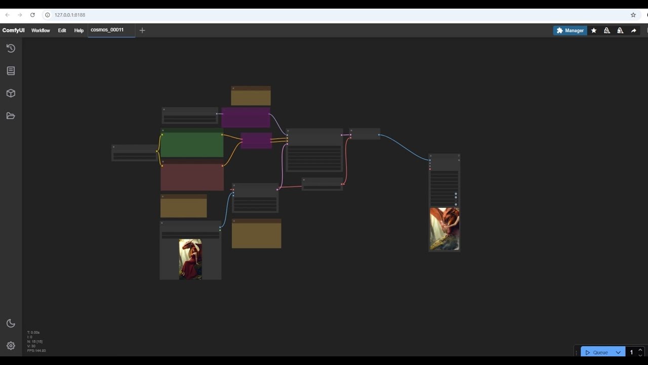Click the red dragon output preview image
This screenshot has width=648, height=365.
[444, 229]
